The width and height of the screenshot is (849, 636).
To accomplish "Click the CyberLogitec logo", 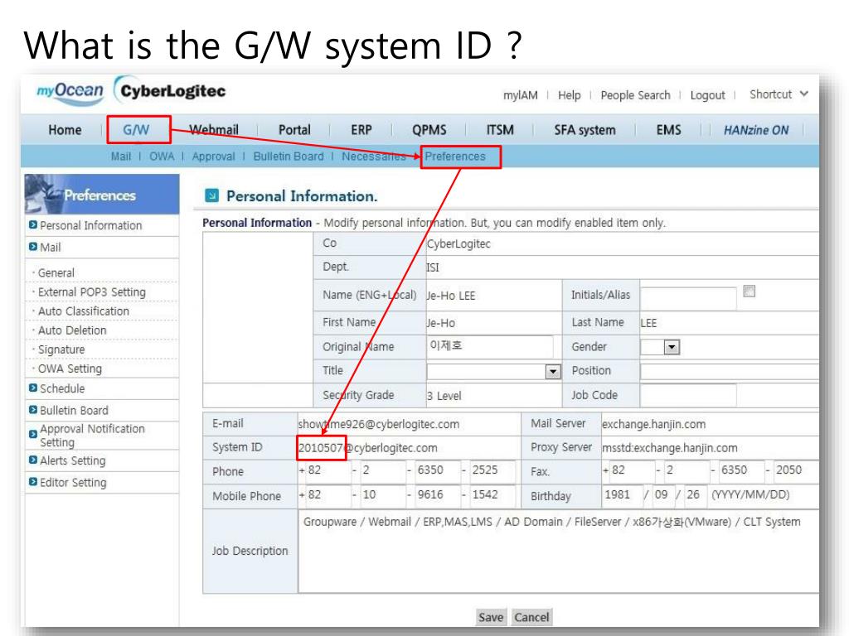I will pyautogui.click(x=169, y=91).
